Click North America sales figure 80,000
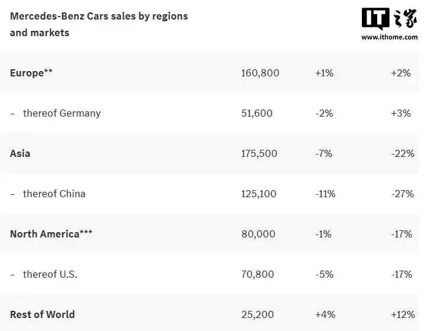 coord(258,234)
